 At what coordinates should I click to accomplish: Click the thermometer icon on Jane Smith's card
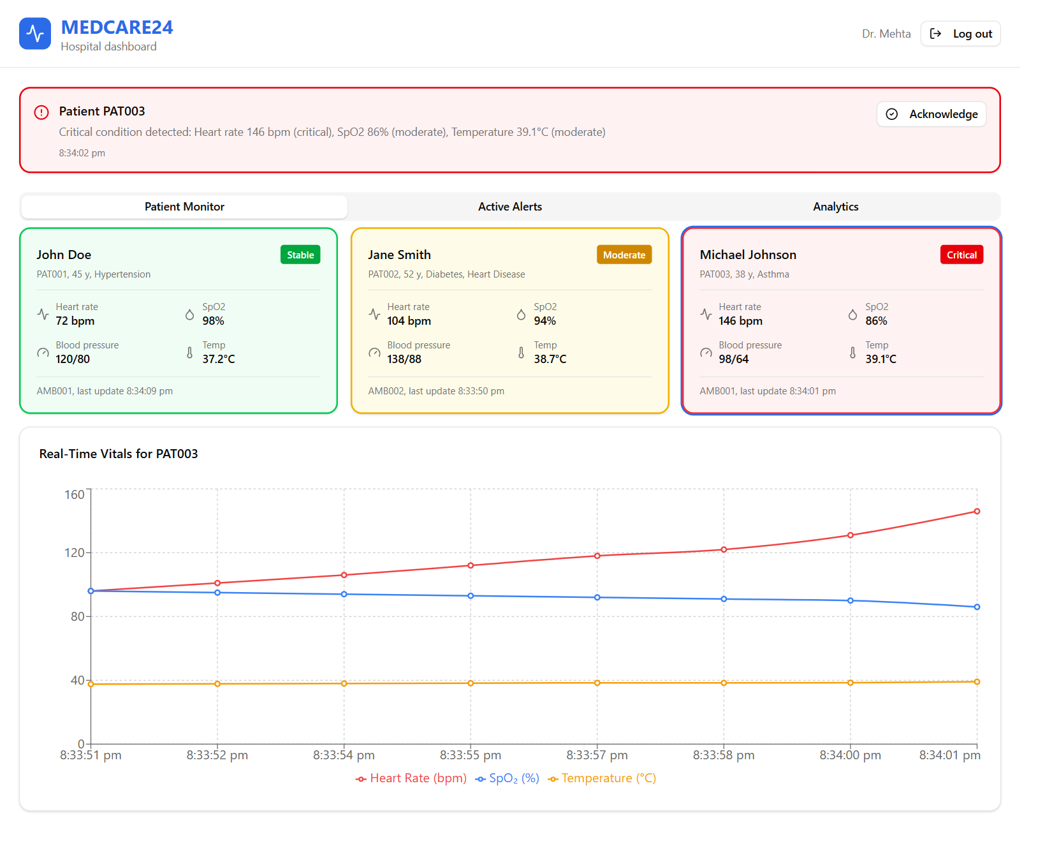tap(522, 352)
